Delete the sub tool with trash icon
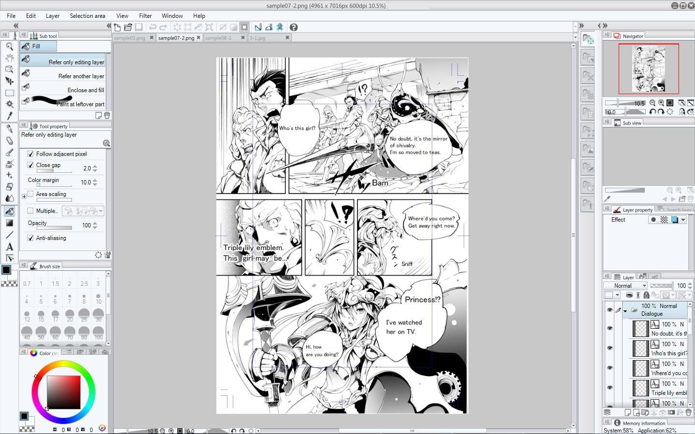The height and width of the screenshot is (434, 695). (x=107, y=115)
